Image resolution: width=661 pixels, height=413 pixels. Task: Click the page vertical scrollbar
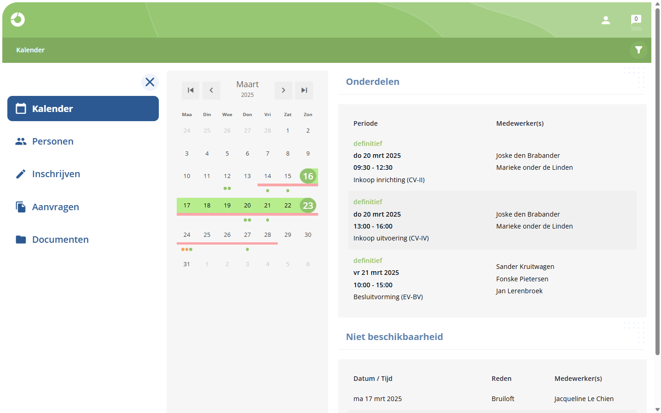[657, 181]
